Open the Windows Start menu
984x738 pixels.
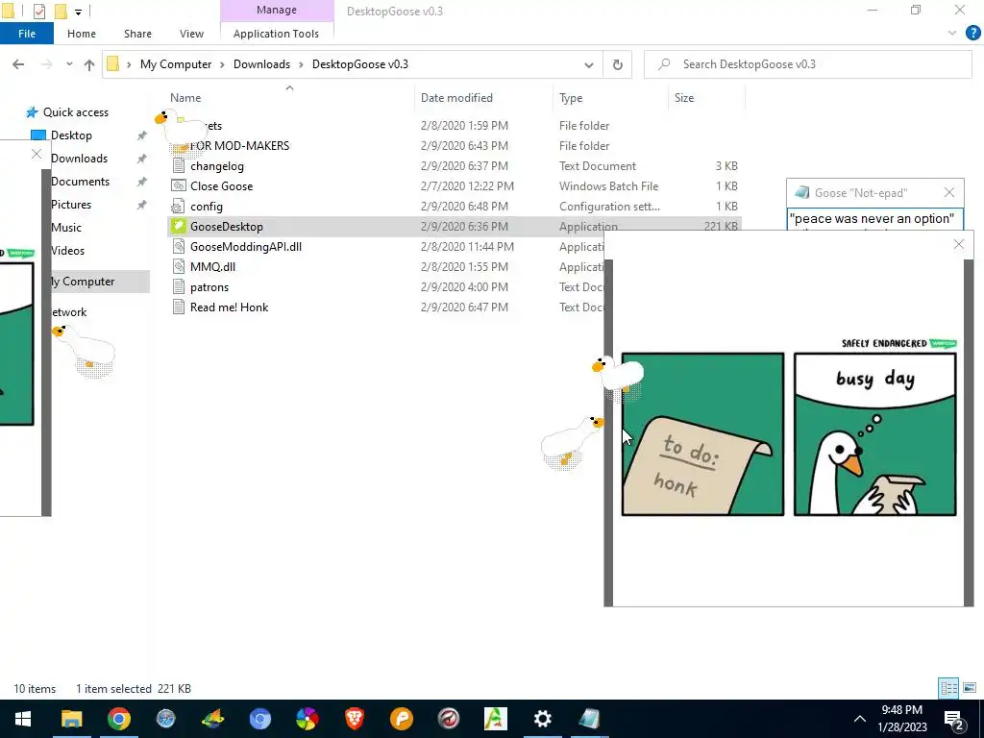(x=23, y=719)
